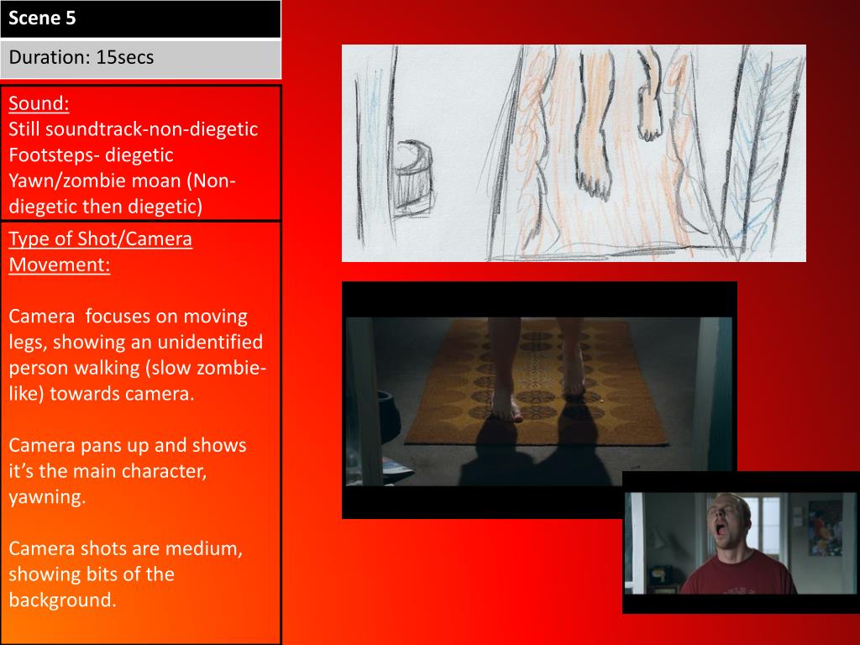This screenshot has width=860, height=645.
Task: Select the underlined 'Sound:' heading
Action: click(39, 103)
